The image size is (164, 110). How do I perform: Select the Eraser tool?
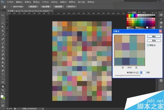[x=3, y=55]
